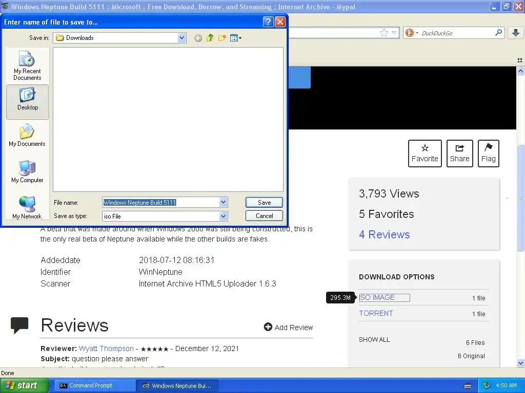The height and width of the screenshot is (393, 525).
Task: Open My Recent Documents in the places bar
Action: tap(27, 65)
